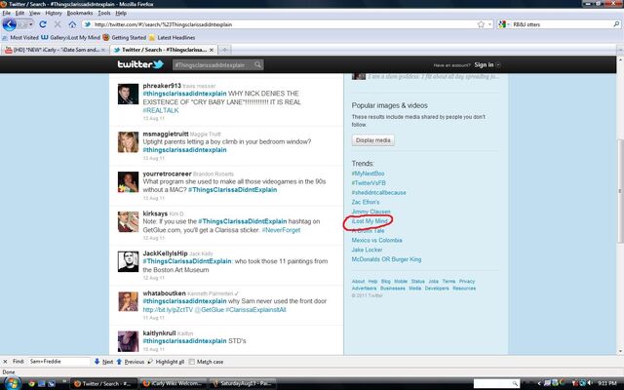The width and height of the screenshot is (624, 390).
Task: Open the iLost My Mind trend
Action: (370, 221)
